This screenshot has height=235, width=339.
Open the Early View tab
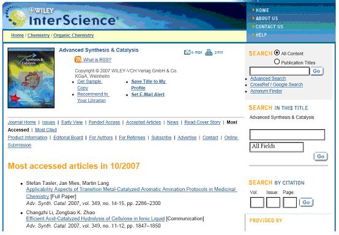pyautogui.click(x=72, y=122)
